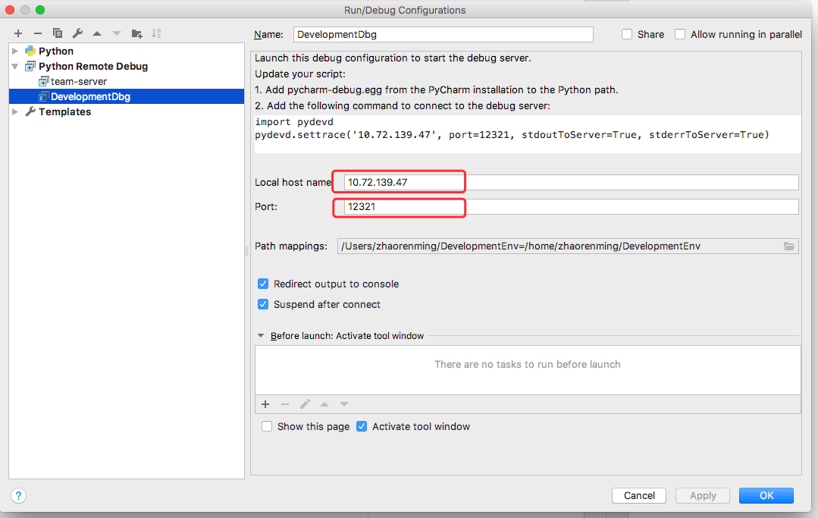Toggle Suspend after connect
This screenshot has width=818, height=518.
[x=263, y=304]
